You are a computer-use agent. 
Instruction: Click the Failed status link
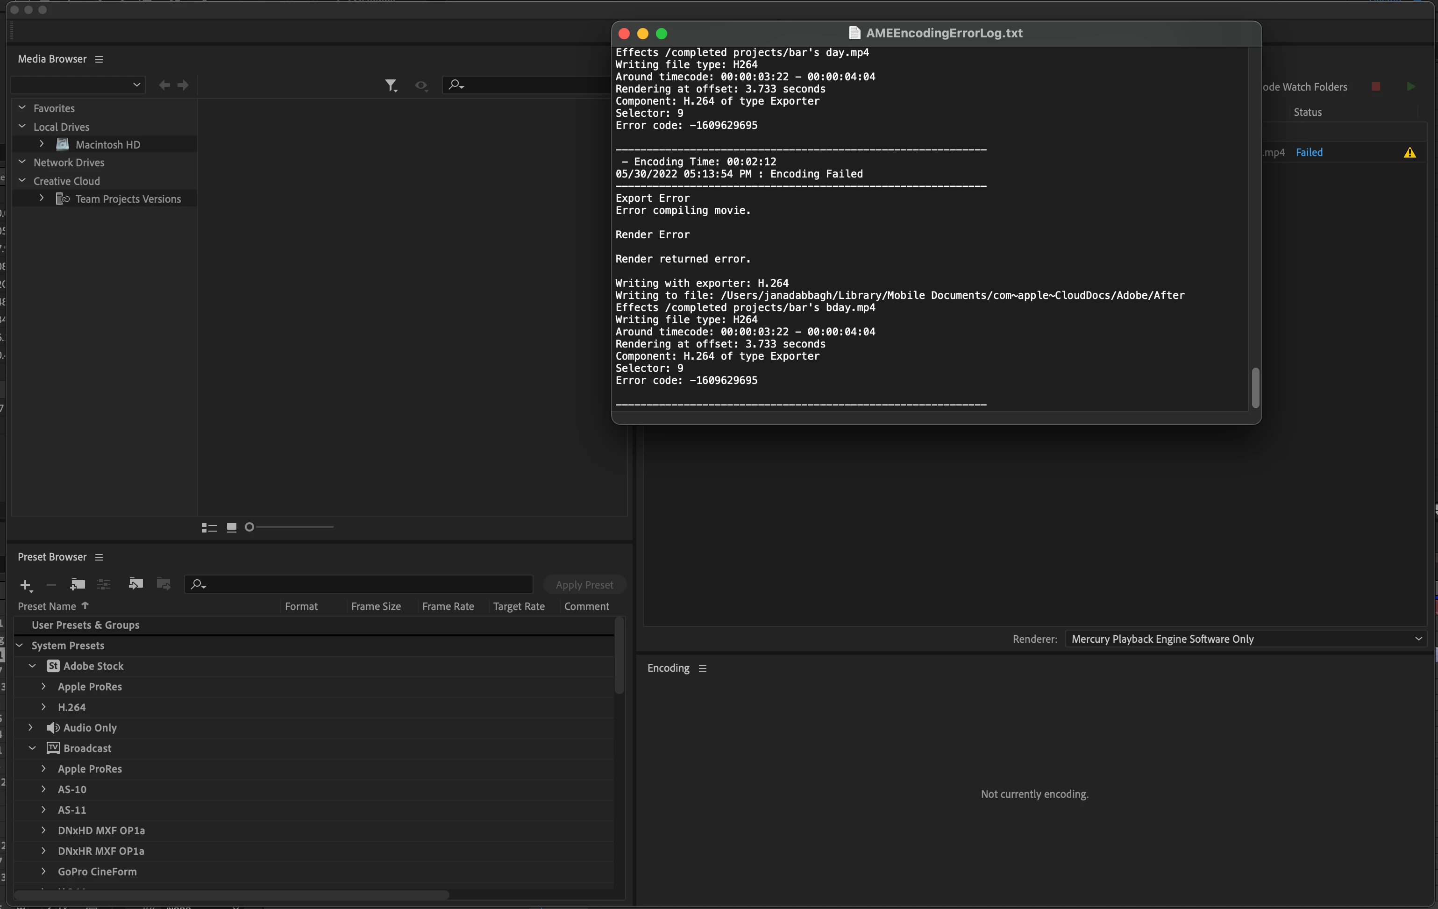[x=1309, y=152]
